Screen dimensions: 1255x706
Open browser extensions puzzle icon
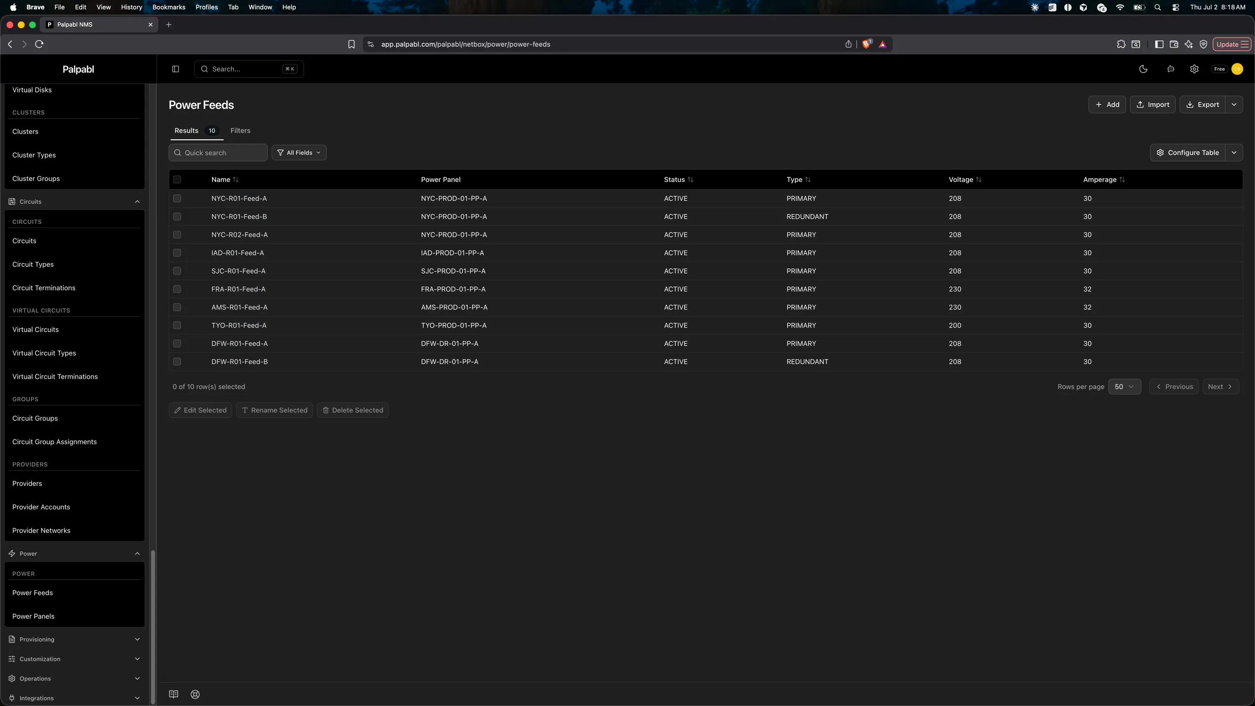click(1121, 44)
